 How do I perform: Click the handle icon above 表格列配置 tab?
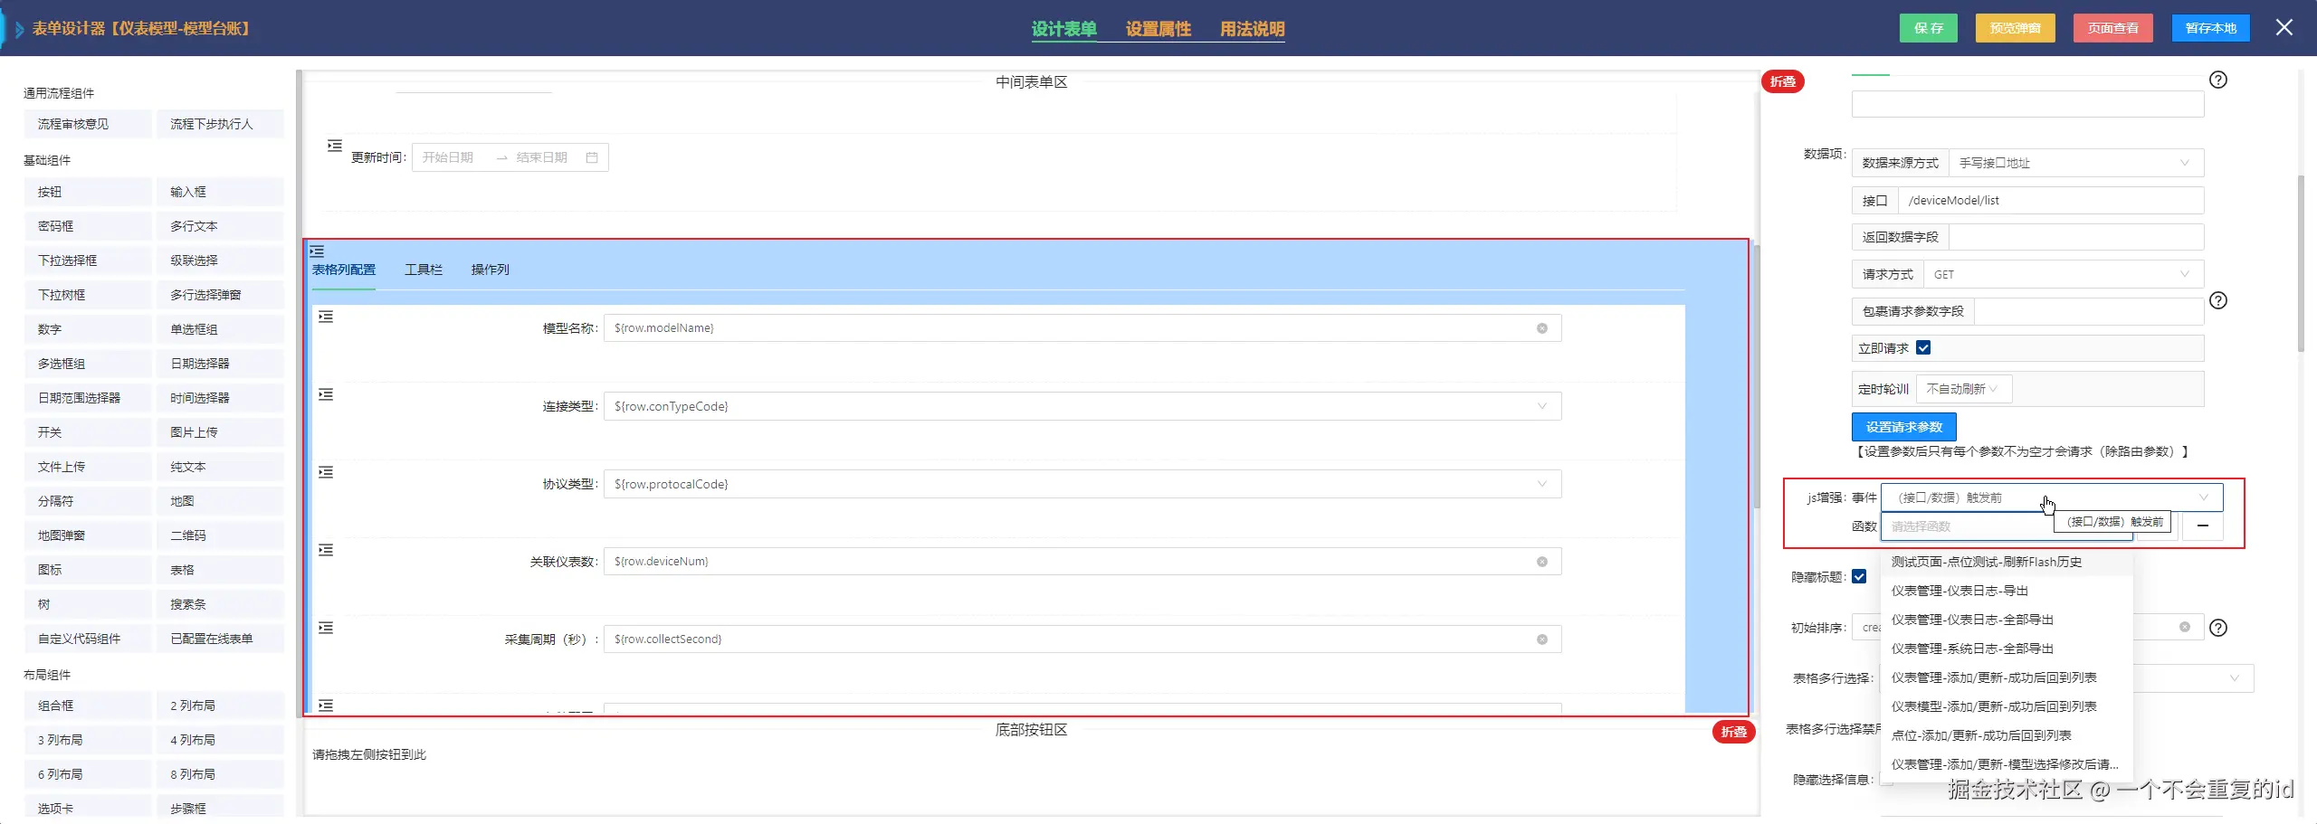[317, 251]
